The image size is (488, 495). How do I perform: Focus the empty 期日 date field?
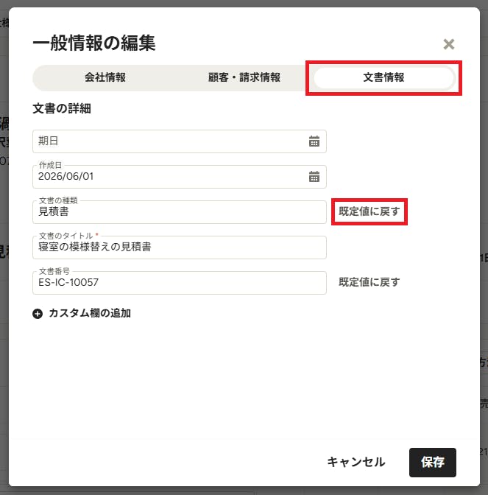coord(179,141)
